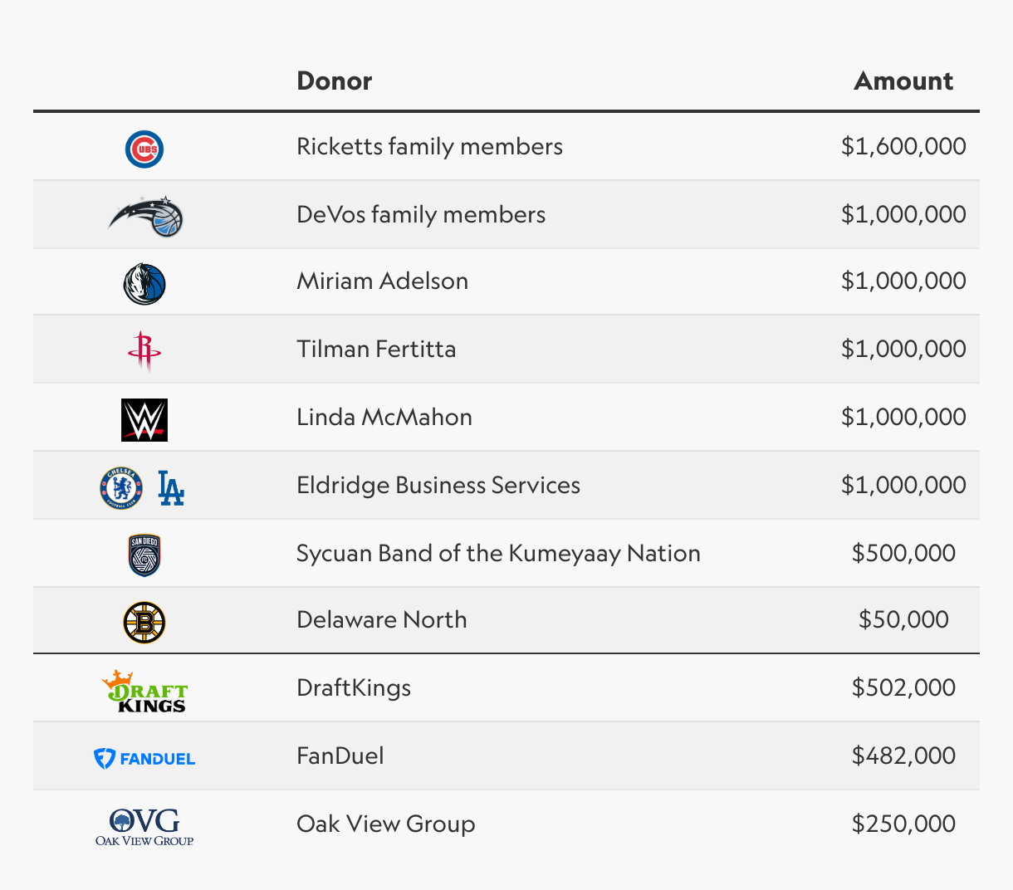Image resolution: width=1013 pixels, height=890 pixels.
Task: Click the LA Dodgers logo
Action: tap(171, 488)
